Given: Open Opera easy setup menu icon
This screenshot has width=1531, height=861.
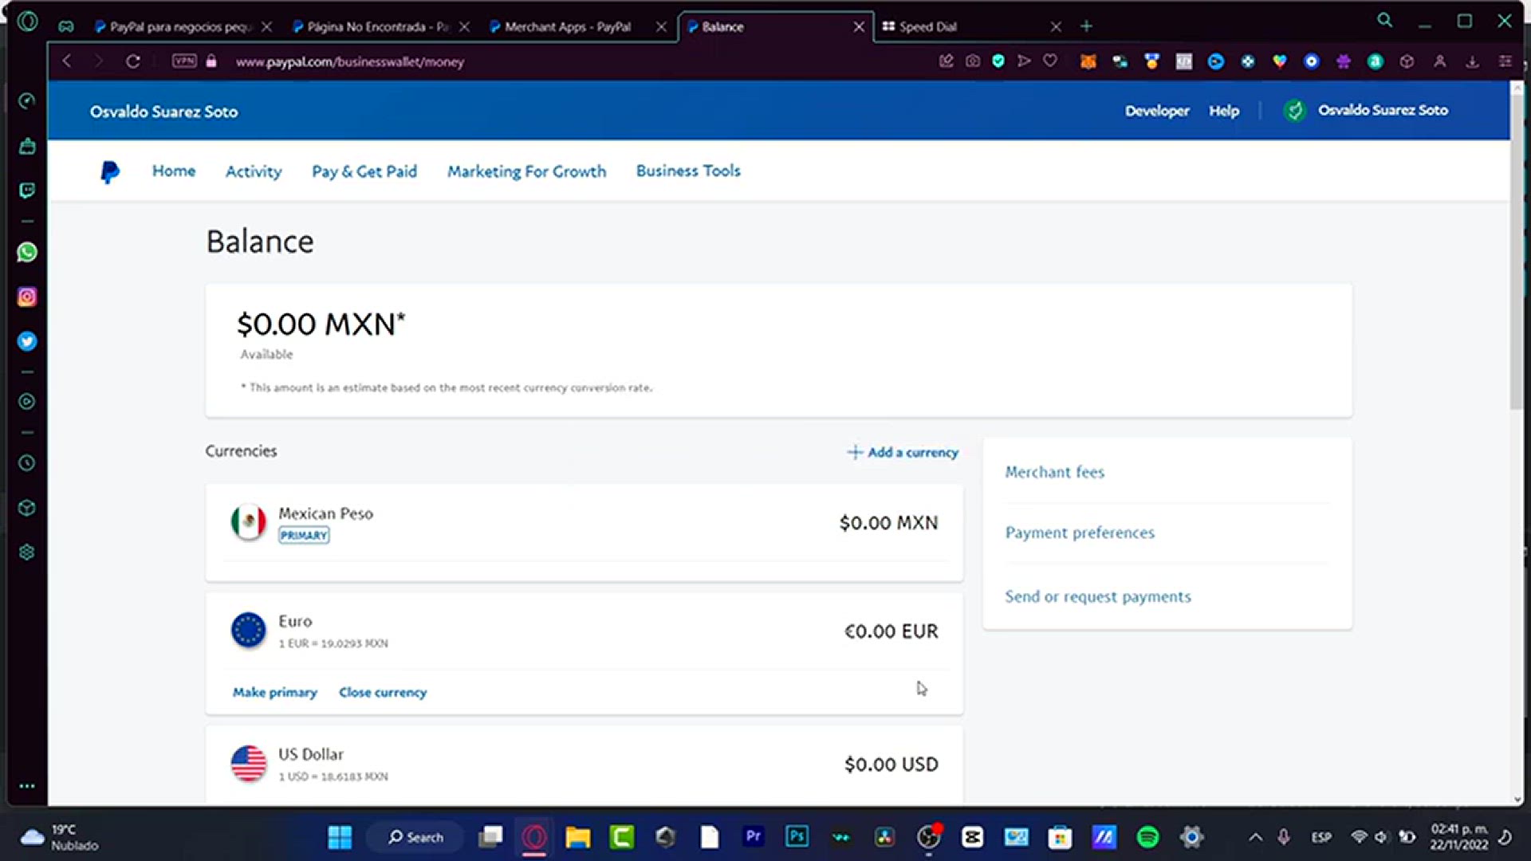Looking at the screenshot, I should [1505, 61].
